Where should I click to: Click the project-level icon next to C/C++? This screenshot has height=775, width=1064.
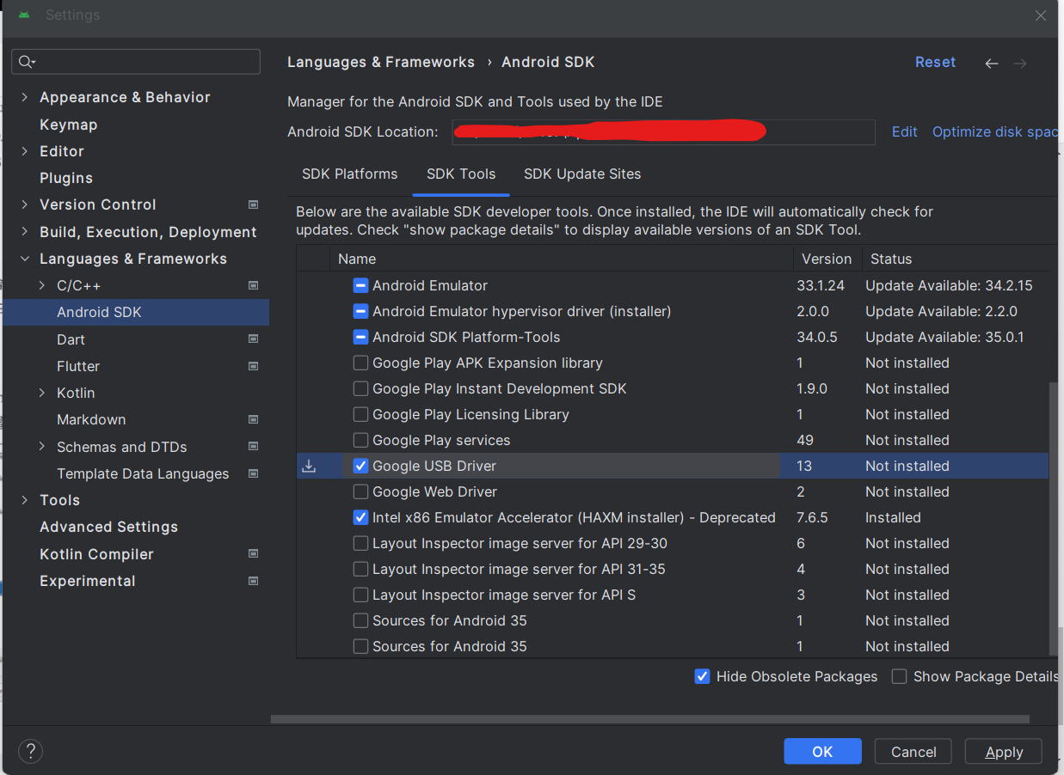[253, 285]
